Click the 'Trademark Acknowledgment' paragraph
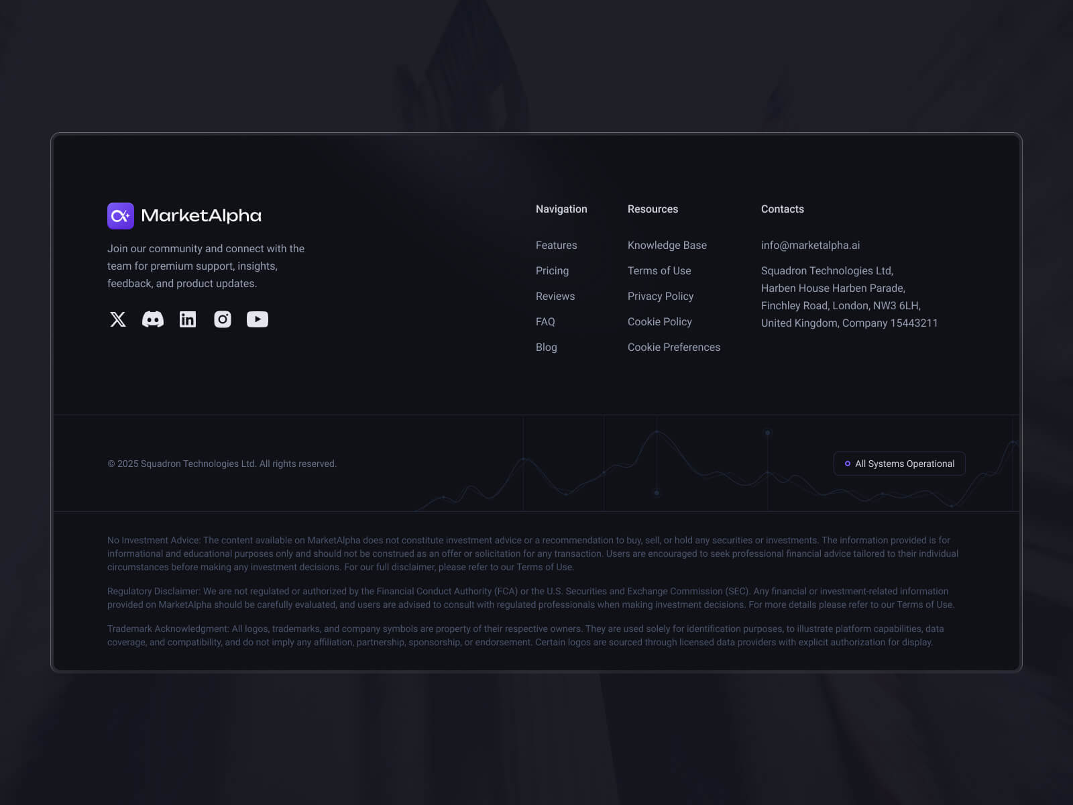The image size is (1073, 805). pos(526,635)
